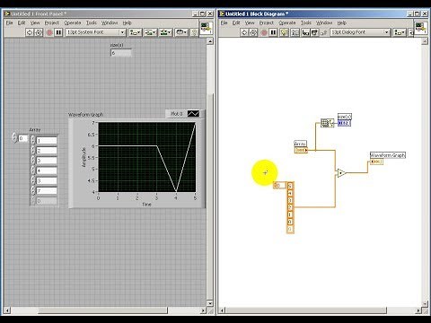Click Array element field containing 4

click(47, 170)
